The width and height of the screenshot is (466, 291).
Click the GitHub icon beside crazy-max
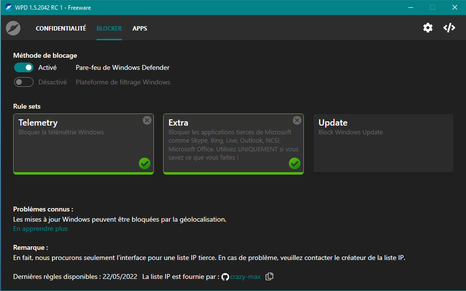[x=225, y=277]
